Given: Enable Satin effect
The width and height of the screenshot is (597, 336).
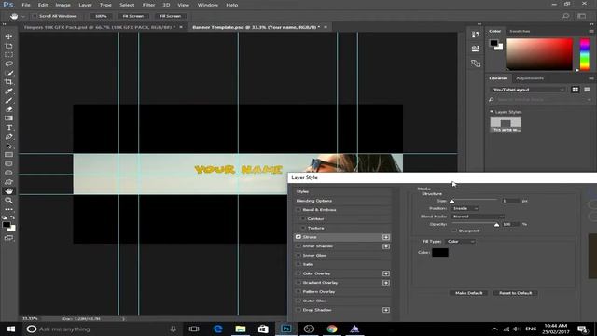Looking at the screenshot, I should [298, 264].
